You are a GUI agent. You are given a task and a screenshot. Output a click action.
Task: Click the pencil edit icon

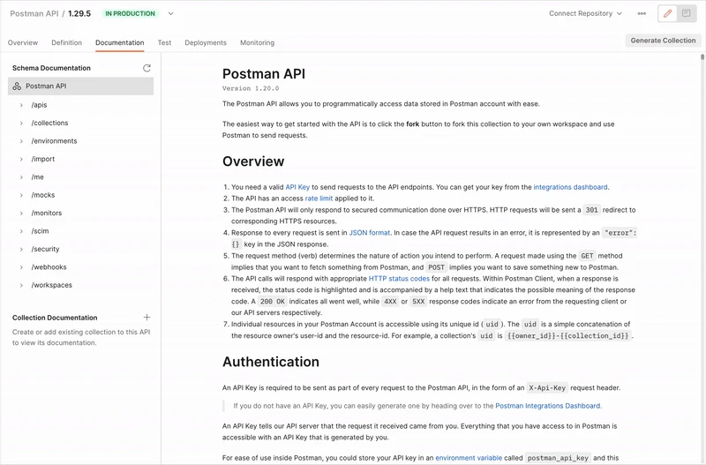click(667, 13)
